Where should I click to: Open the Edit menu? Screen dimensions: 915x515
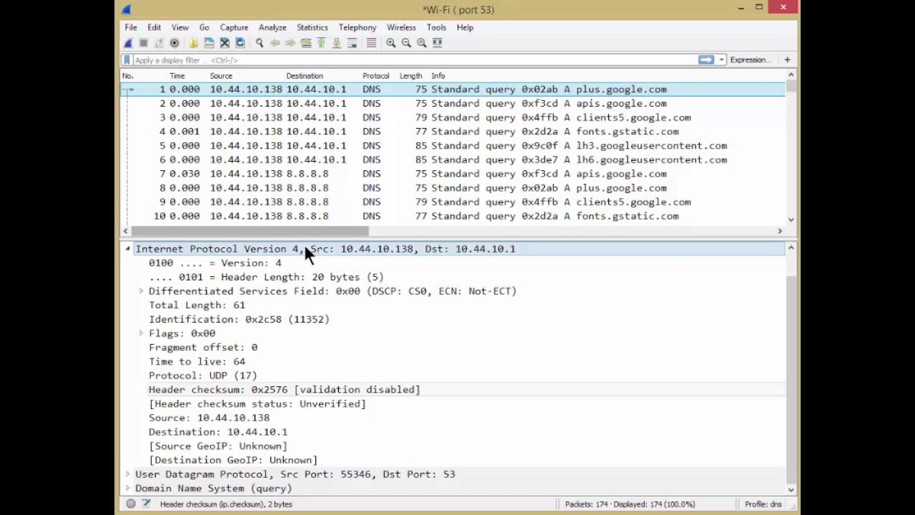click(154, 27)
